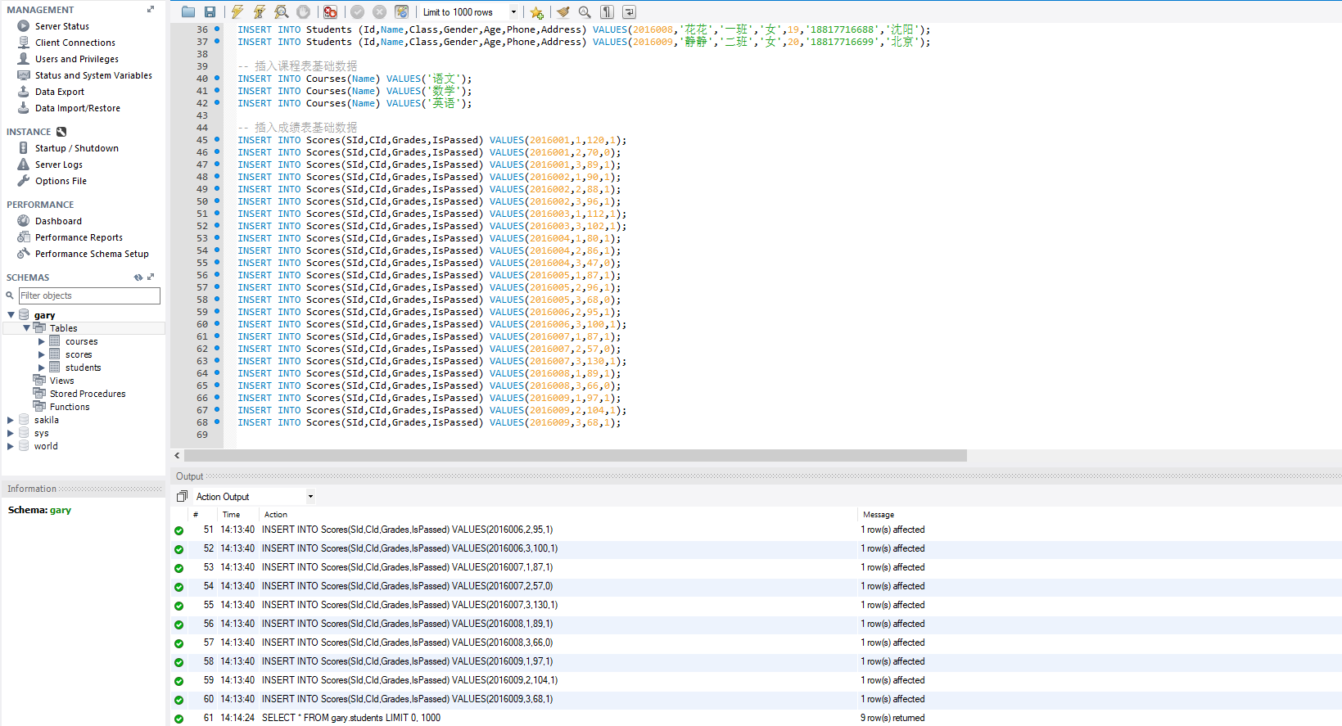Image resolution: width=1342 pixels, height=726 pixels.
Task: Select the Functions node
Action: click(x=70, y=407)
